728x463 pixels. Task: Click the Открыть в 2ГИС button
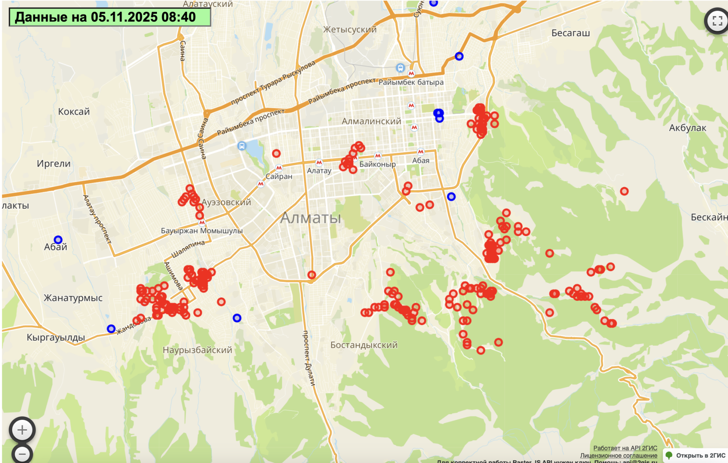tap(696, 455)
